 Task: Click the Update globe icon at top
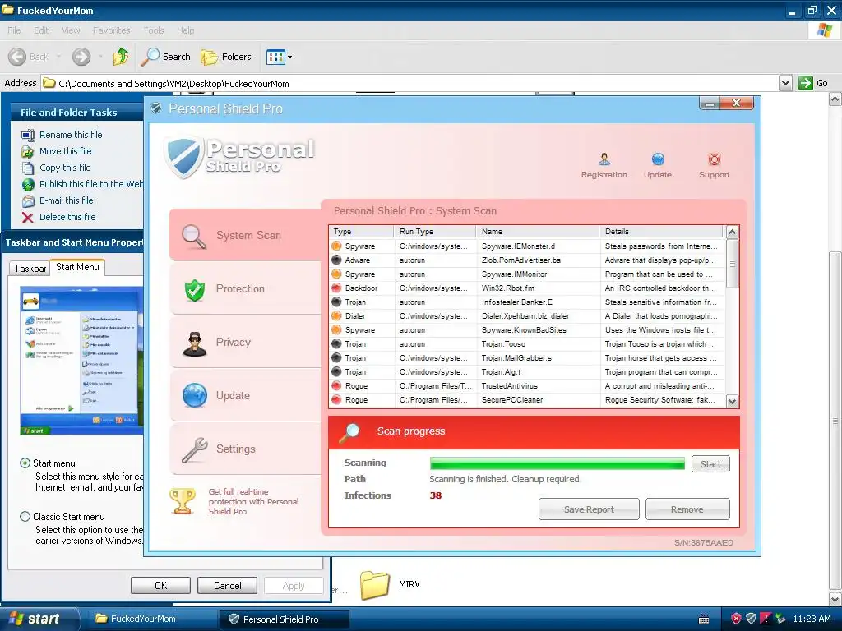[x=658, y=159]
